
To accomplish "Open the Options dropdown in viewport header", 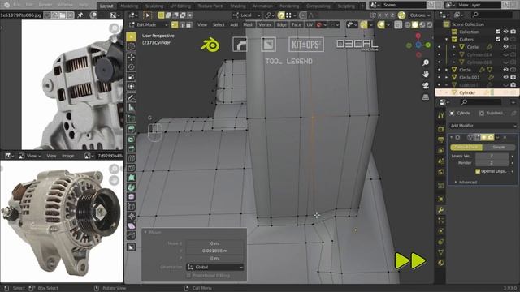I will (420, 15).
